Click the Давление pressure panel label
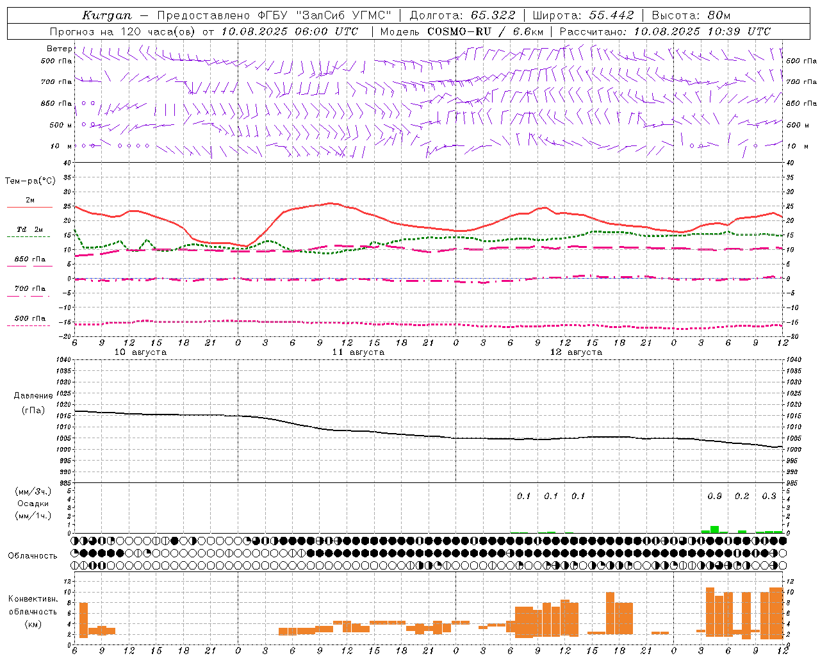The image size is (820, 656). tap(33, 396)
